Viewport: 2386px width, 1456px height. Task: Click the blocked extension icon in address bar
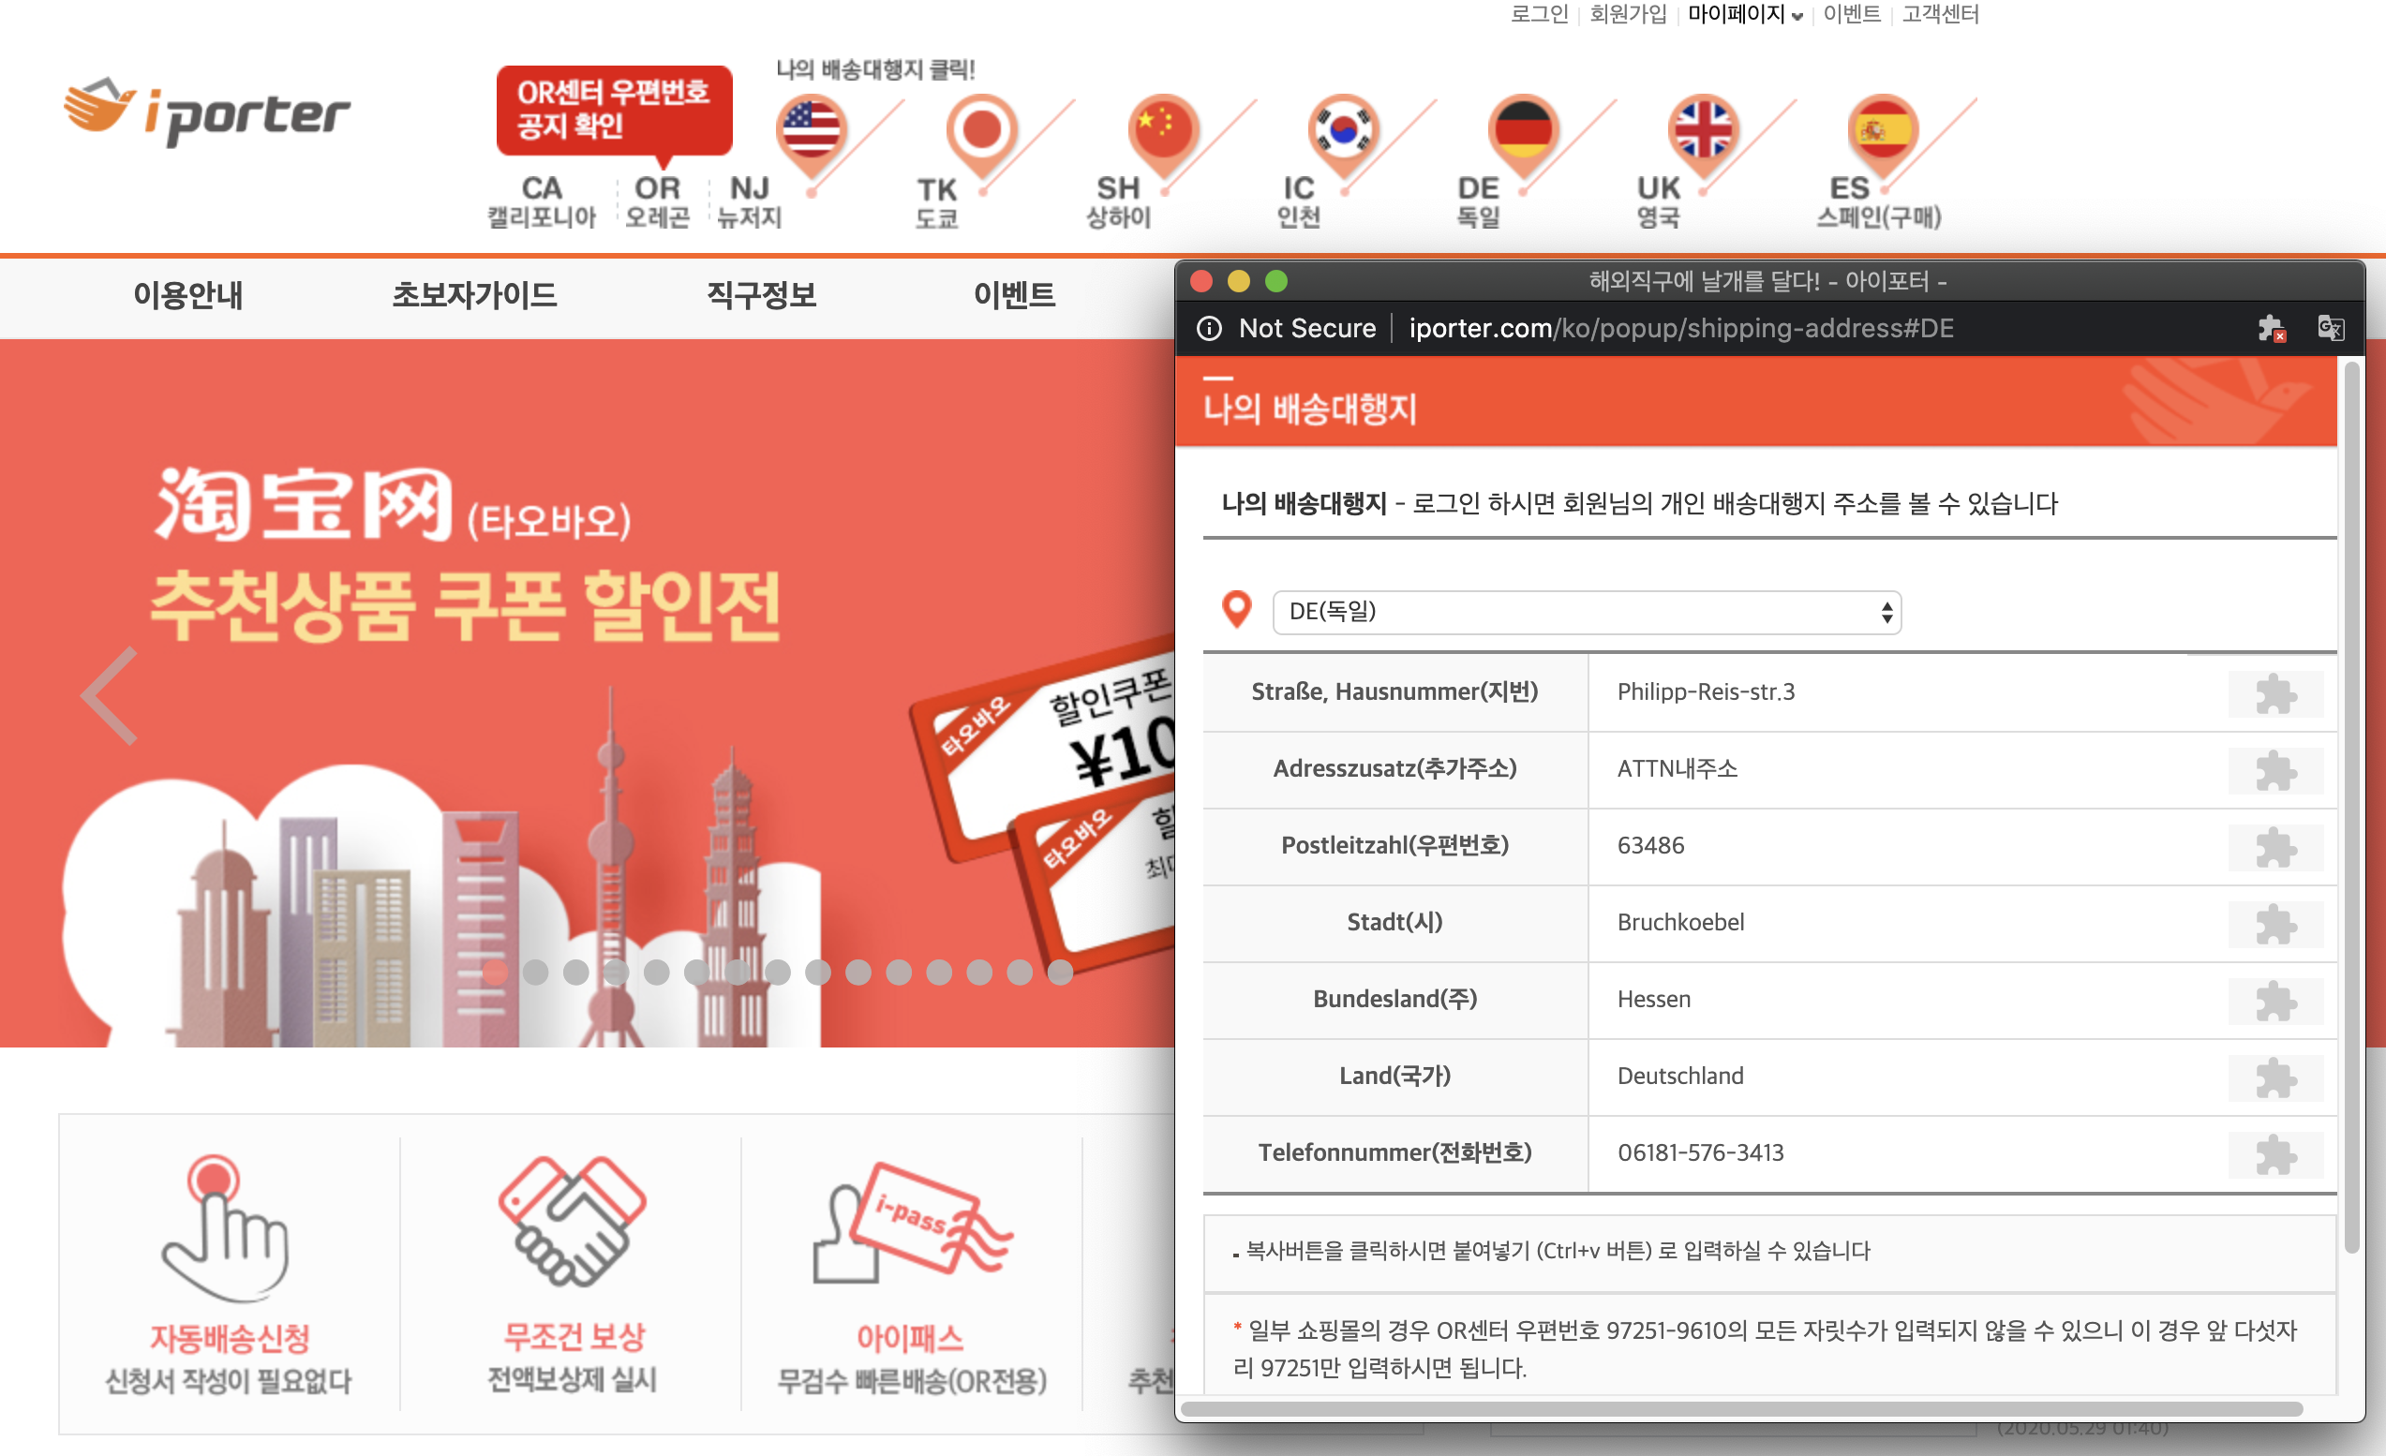[x=2271, y=328]
